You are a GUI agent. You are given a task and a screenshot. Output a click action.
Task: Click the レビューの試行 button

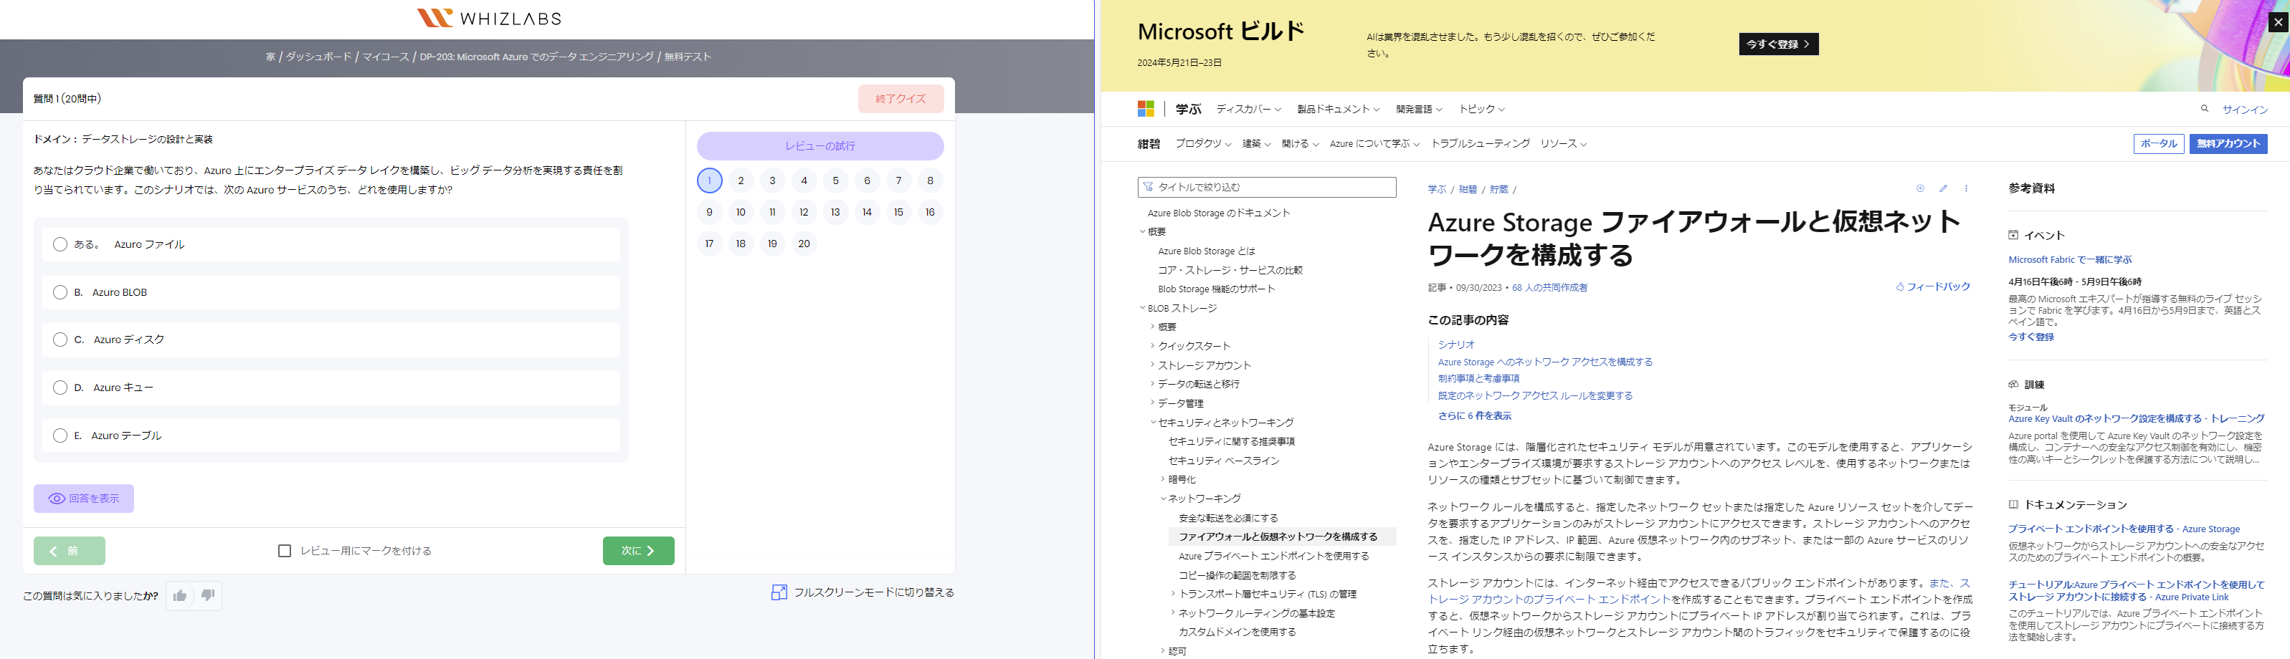819,145
